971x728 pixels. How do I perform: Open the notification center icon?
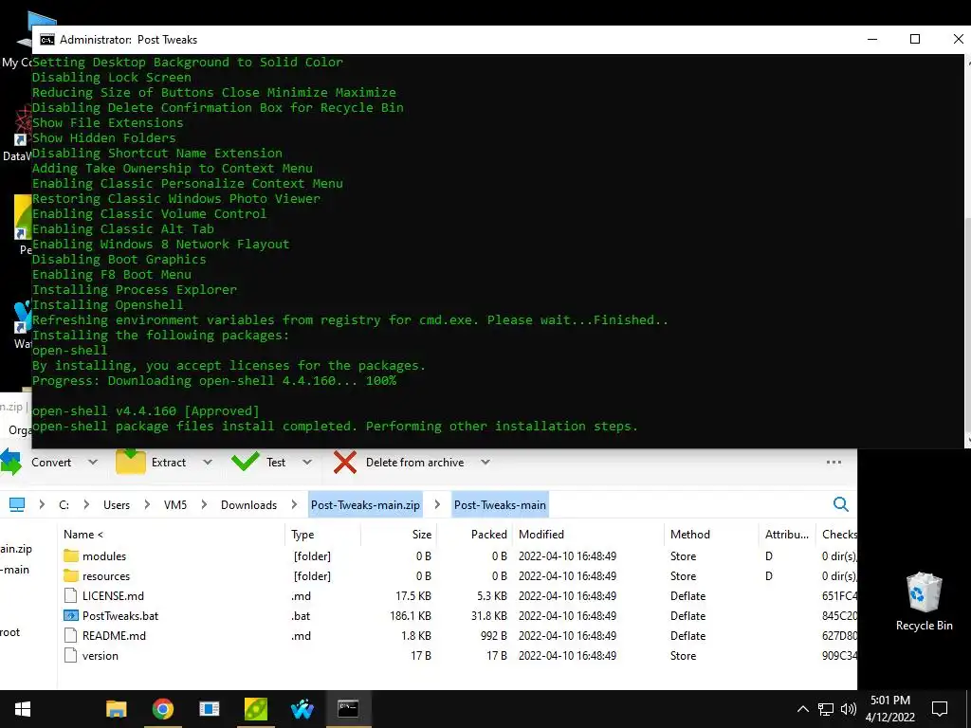[x=940, y=709]
